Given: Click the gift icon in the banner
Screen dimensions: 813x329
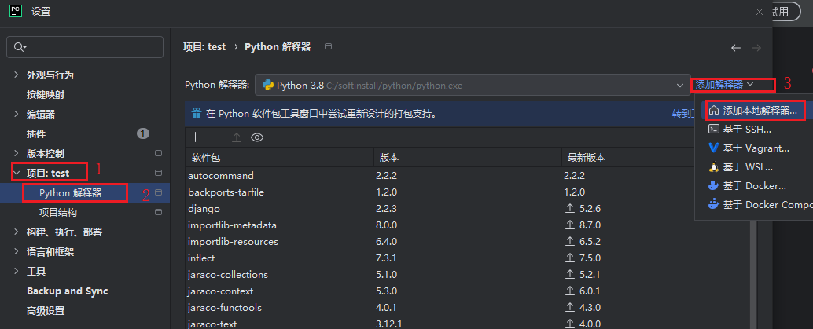Looking at the screenshot, I should (197, 113).
